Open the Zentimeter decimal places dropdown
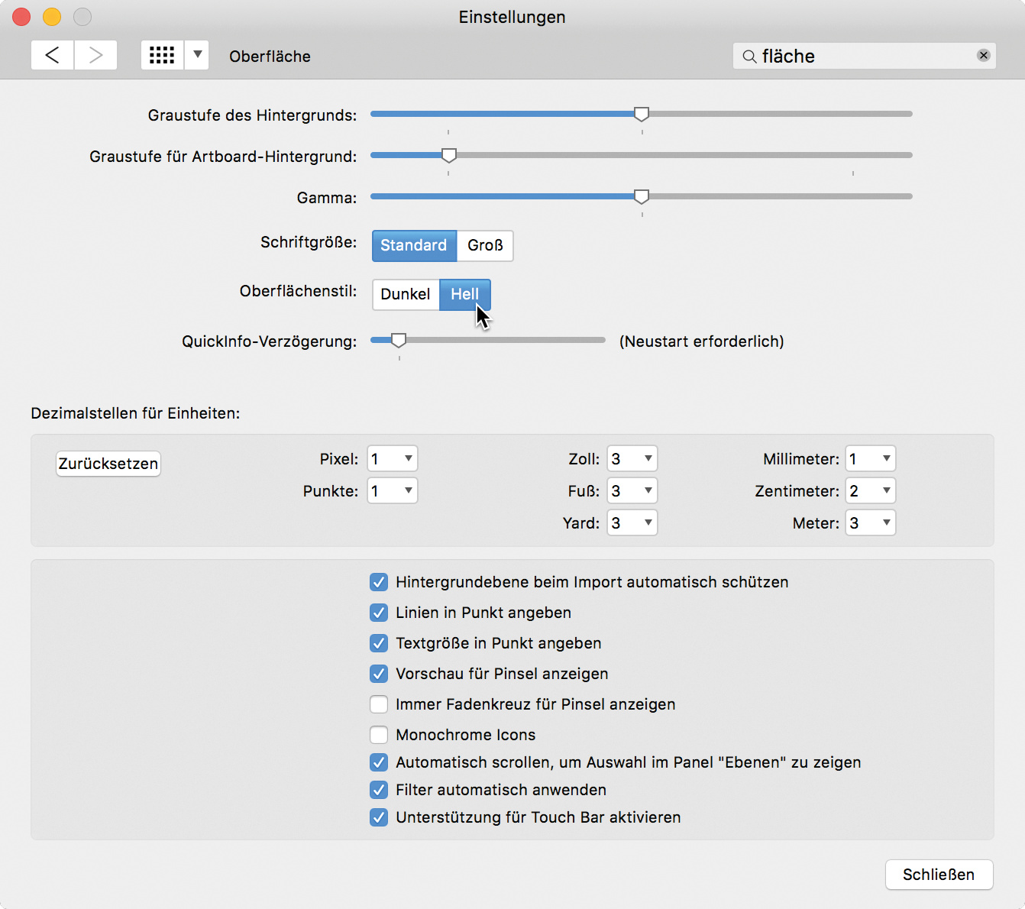The image size is (1025, 909). click(x=870, y=491)
